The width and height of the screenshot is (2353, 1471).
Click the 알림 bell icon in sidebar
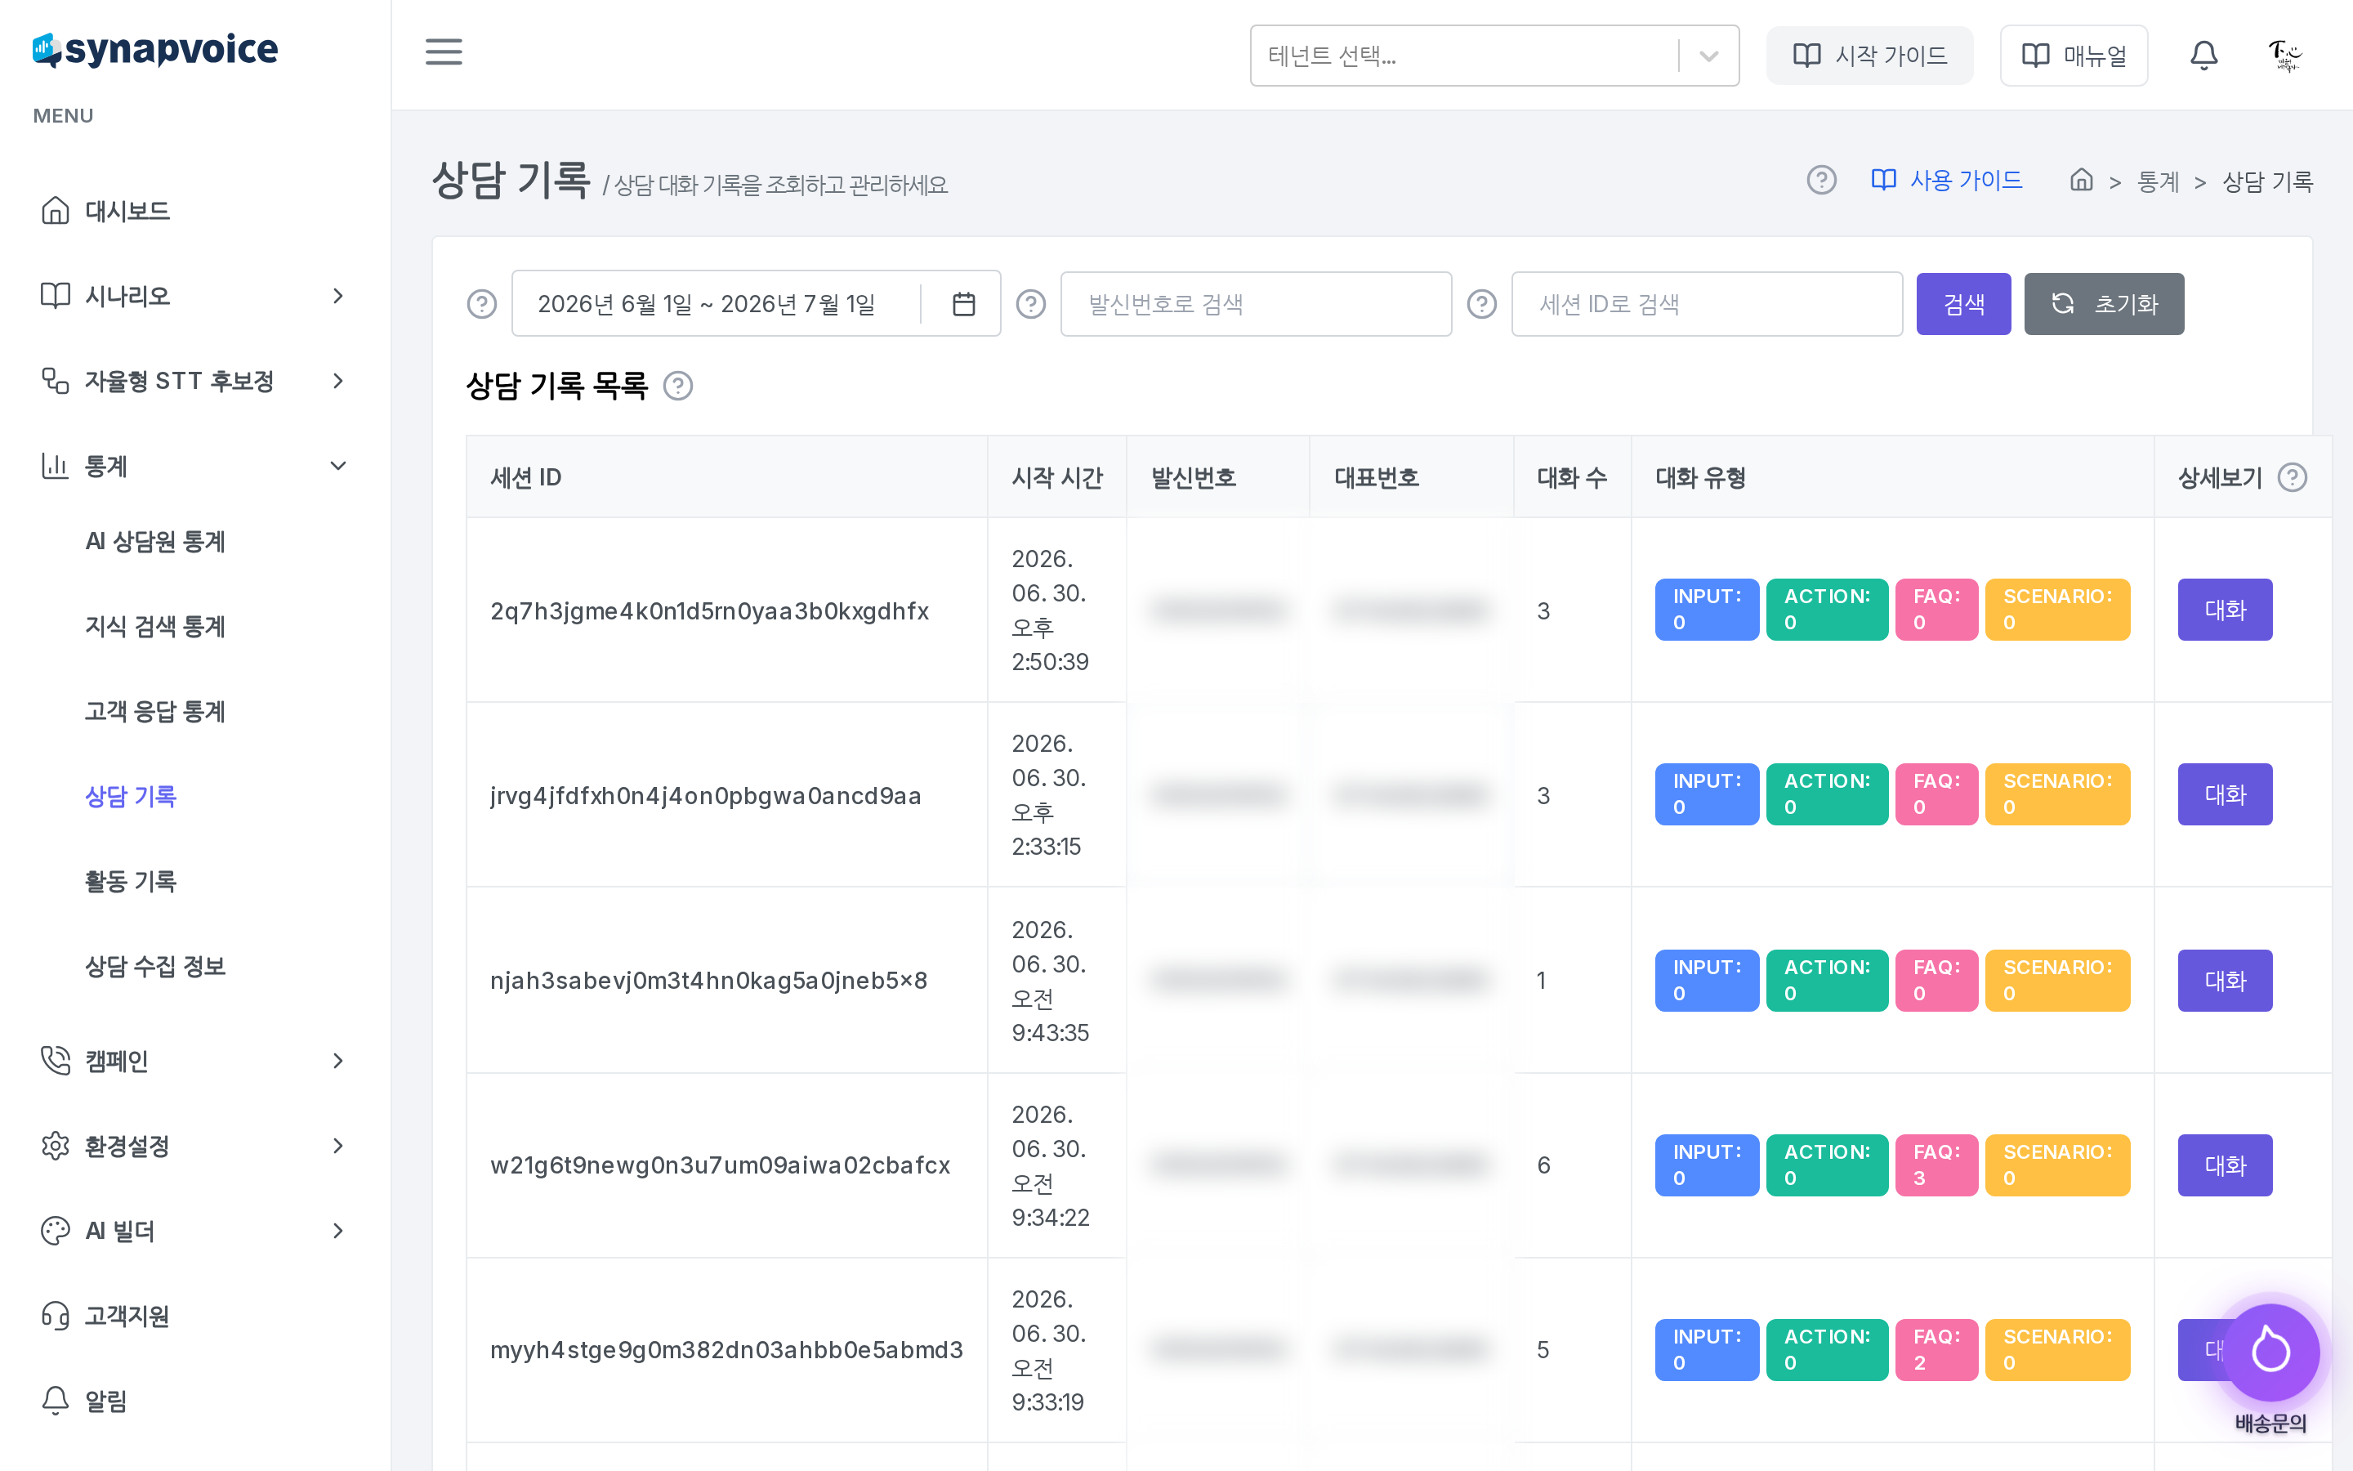[56, 1401]
